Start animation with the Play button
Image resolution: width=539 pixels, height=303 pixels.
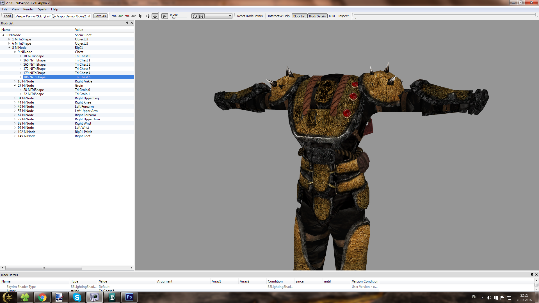tap(165, 16)
